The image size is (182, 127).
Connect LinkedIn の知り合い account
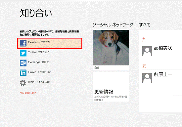point(39,72)
